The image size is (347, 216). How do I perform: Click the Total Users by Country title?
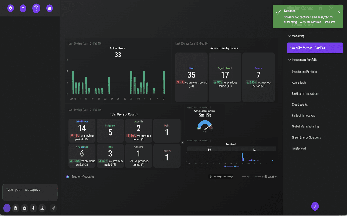point(124,114)
